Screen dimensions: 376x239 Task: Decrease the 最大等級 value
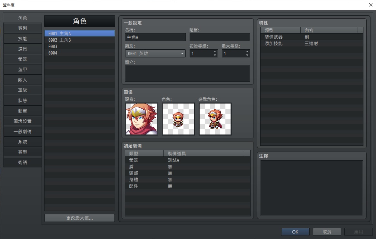pyautogui.click(x=247, y=55)
